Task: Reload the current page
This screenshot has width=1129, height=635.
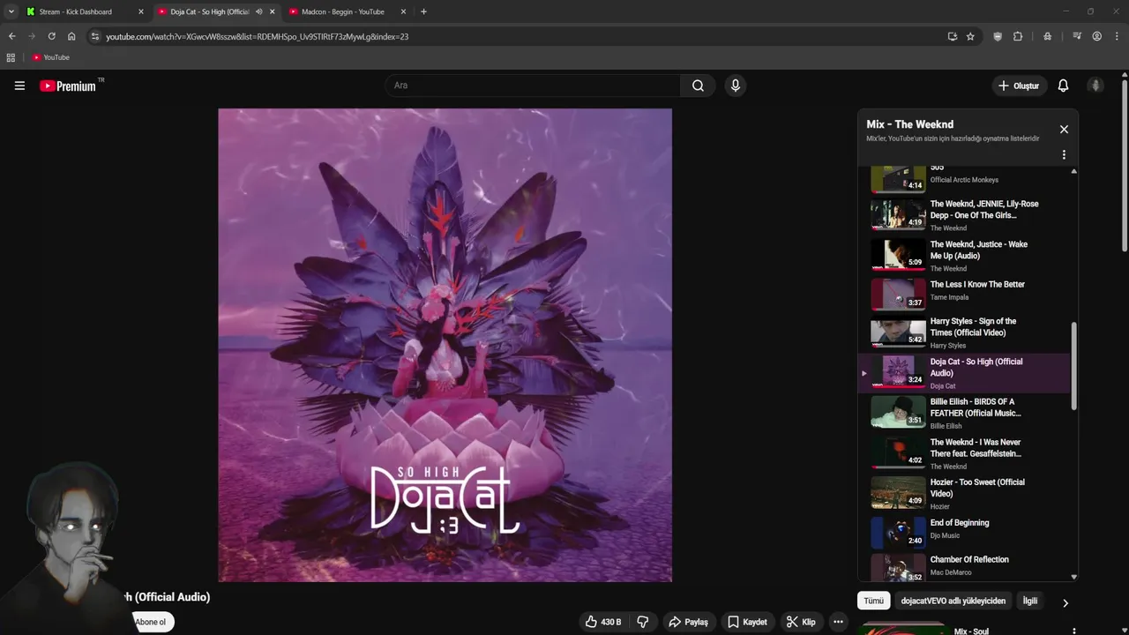Action: [51, 36]
